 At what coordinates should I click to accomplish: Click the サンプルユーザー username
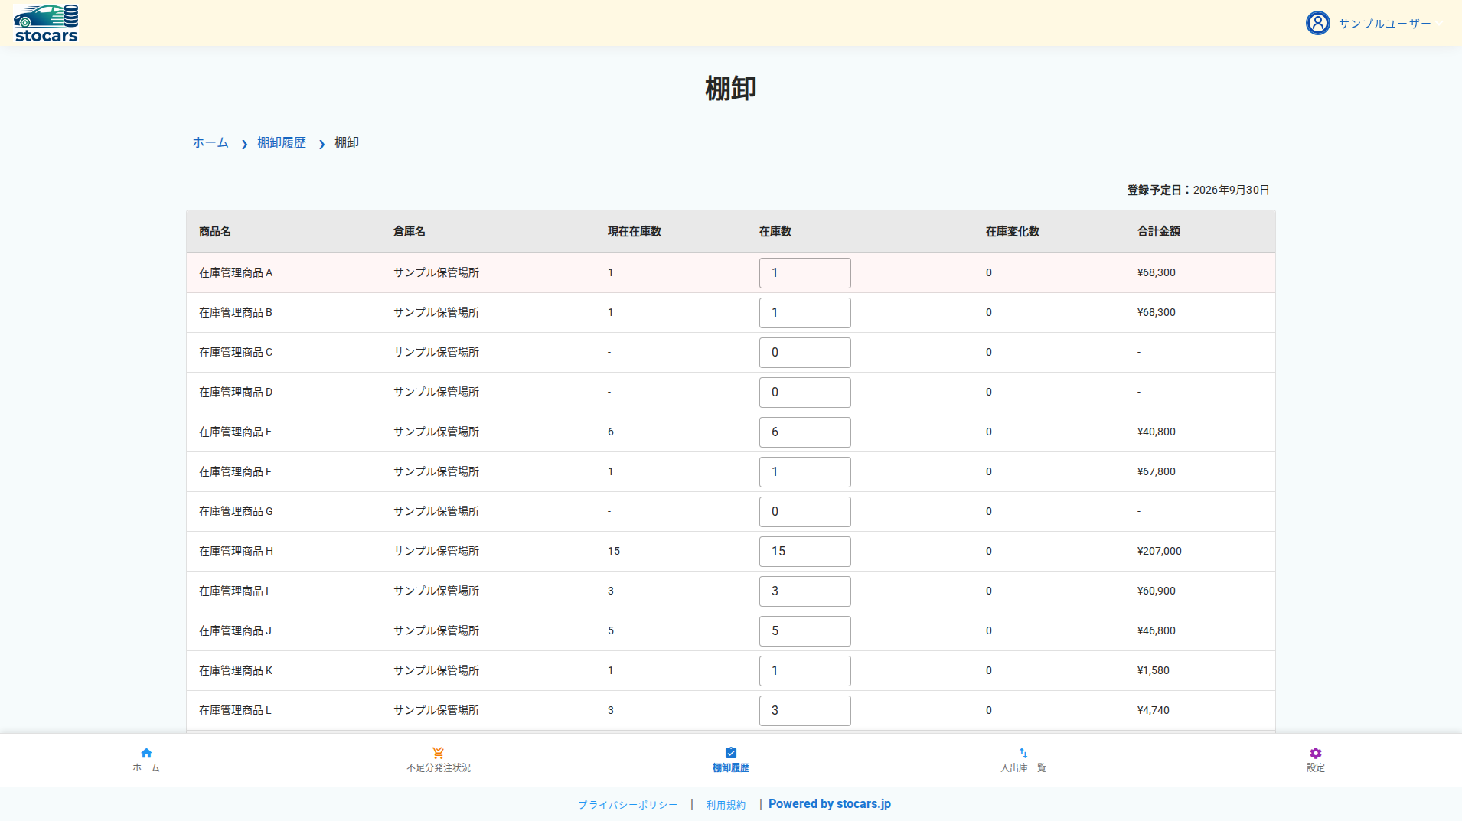coord(1385,24)
